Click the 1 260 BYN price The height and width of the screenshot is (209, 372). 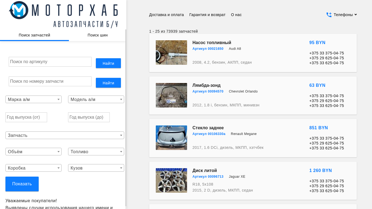[321, 170]
